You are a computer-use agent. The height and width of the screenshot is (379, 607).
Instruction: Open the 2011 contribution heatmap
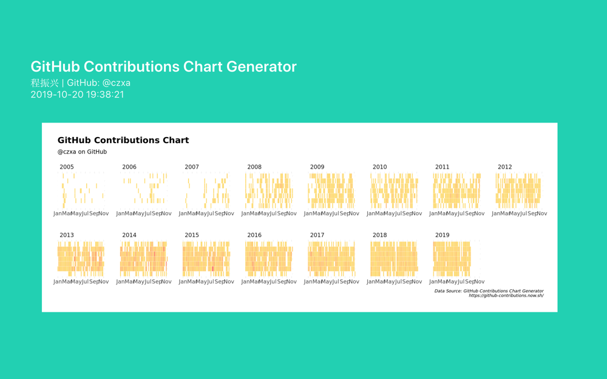(x=457, y=190)
